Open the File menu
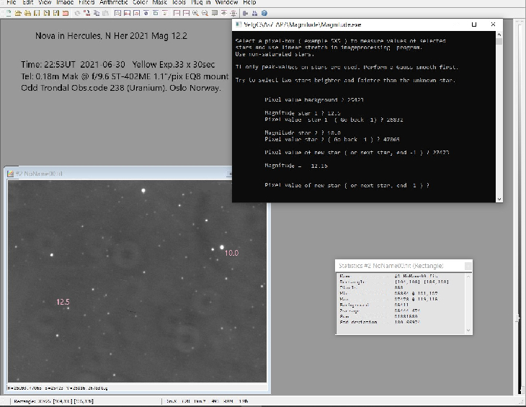 (x=12, y=3)
